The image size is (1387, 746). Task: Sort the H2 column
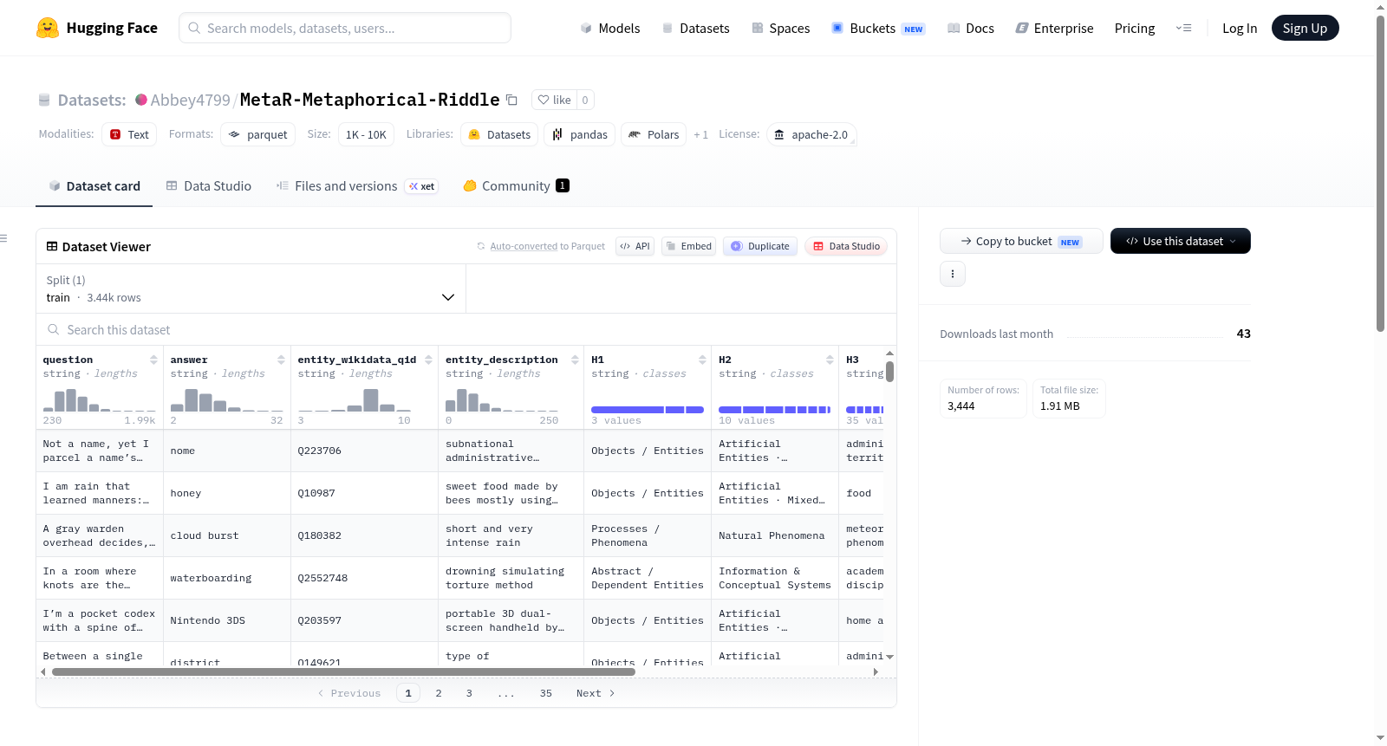830,360
